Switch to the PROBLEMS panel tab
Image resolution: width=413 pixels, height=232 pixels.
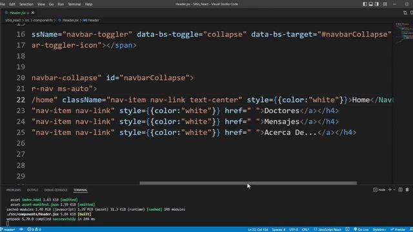pyautogui.click(x=14, y=190)
